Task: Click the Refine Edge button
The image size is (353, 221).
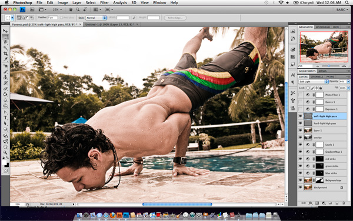Action: tap(175, 18)
